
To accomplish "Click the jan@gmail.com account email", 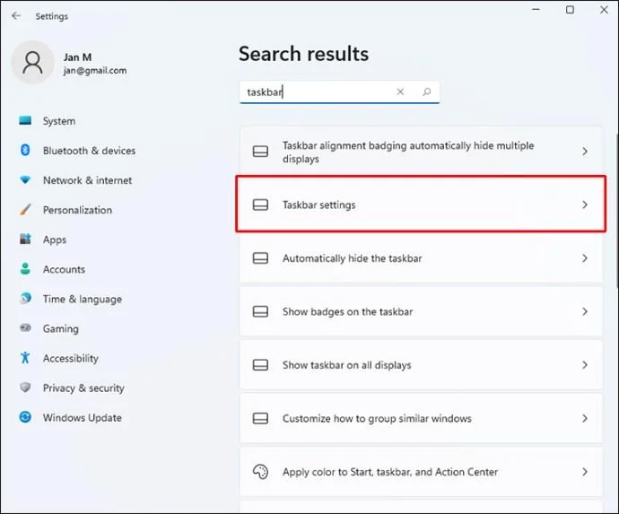I will [95, 71].
